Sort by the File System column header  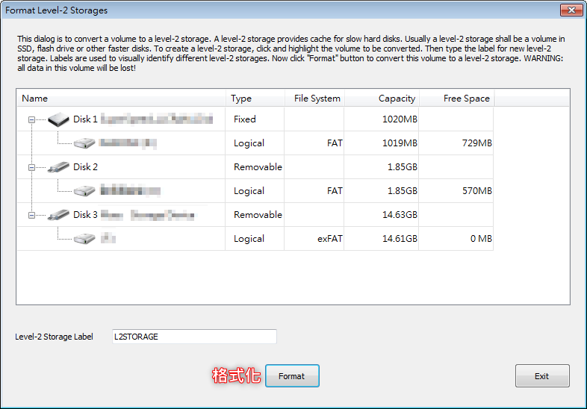coord(314,99)
